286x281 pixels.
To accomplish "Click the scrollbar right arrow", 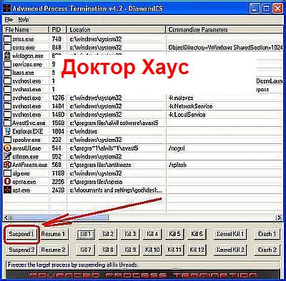I will 279,217.
